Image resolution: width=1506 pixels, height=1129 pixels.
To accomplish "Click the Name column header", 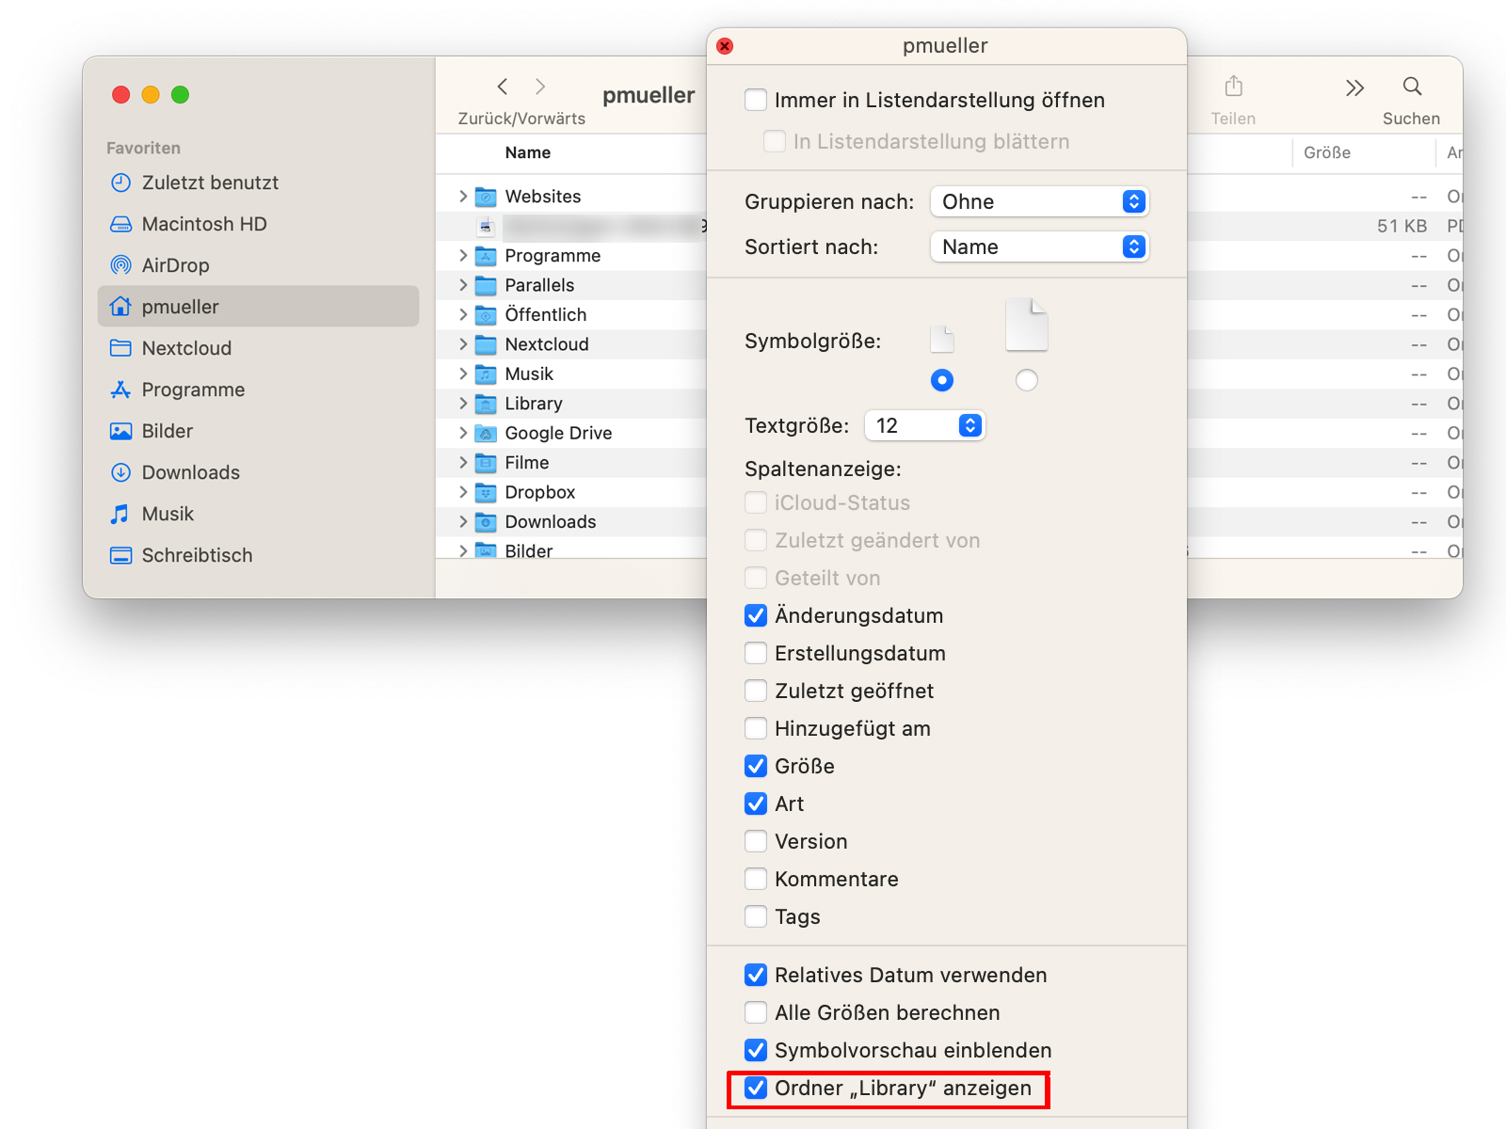I will [x=527, y=152].
